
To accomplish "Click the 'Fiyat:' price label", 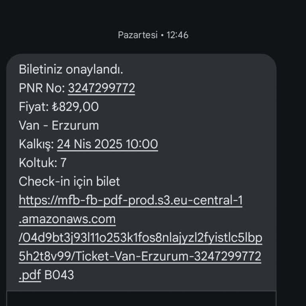I will pyautogui.click(x=33, y=107).
